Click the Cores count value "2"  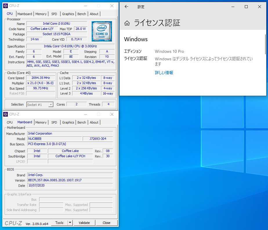click(x=76, y=104)
